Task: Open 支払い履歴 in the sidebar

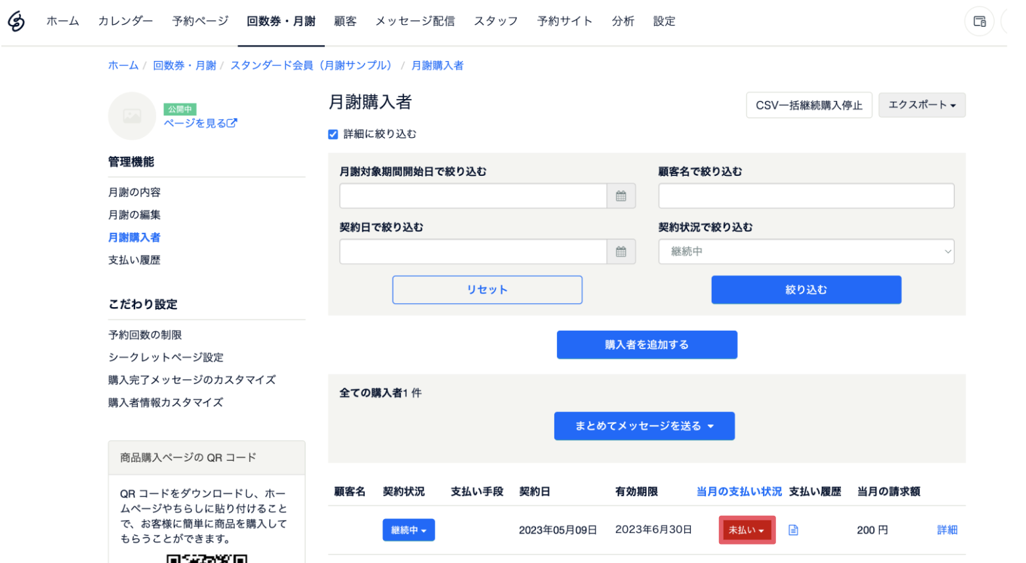Action: coord(134,260)
